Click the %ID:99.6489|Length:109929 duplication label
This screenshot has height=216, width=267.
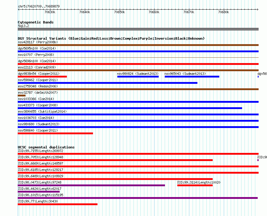coord(40,176)
